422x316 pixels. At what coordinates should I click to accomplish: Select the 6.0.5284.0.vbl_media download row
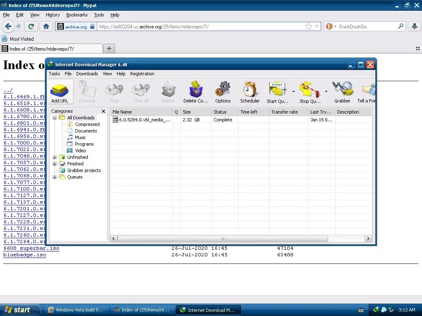click(241, 120)
